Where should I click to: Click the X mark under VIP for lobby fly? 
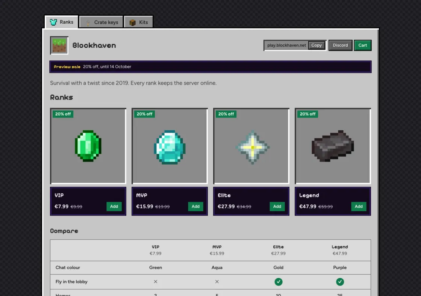156,282
